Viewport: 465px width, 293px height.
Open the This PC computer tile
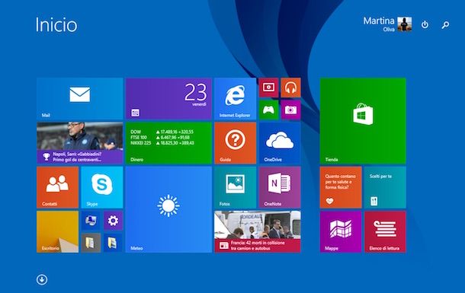91,221
